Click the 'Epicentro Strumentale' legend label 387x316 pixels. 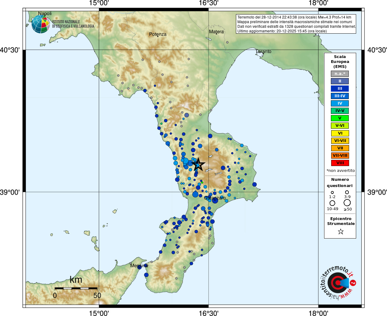[341, 221]
